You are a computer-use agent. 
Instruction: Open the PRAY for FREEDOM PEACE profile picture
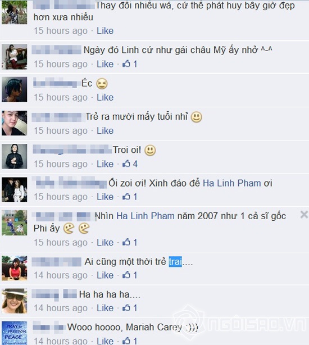pos(14,333)
